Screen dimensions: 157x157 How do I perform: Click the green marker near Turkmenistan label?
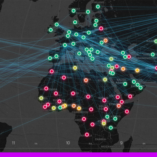[x=153, y=54]
